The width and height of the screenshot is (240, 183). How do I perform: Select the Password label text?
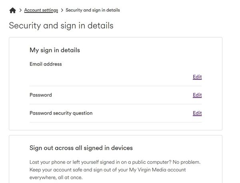[x=41, y=95]
